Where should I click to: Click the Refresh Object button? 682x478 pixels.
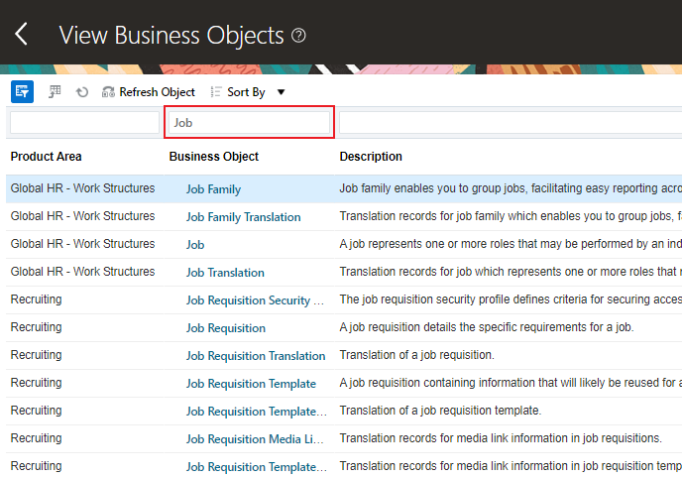(x=149, y=92)
